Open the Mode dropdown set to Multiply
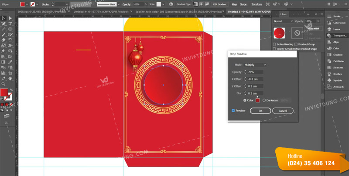The height and width of the screenshot is (176, 349). tap(256, 65)
